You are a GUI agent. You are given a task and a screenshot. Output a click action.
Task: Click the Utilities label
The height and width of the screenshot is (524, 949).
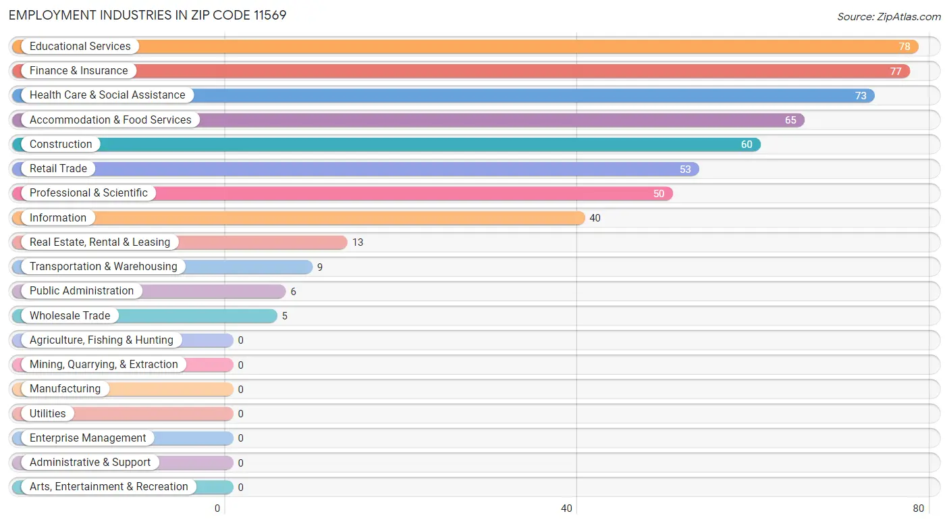point(48,414)
